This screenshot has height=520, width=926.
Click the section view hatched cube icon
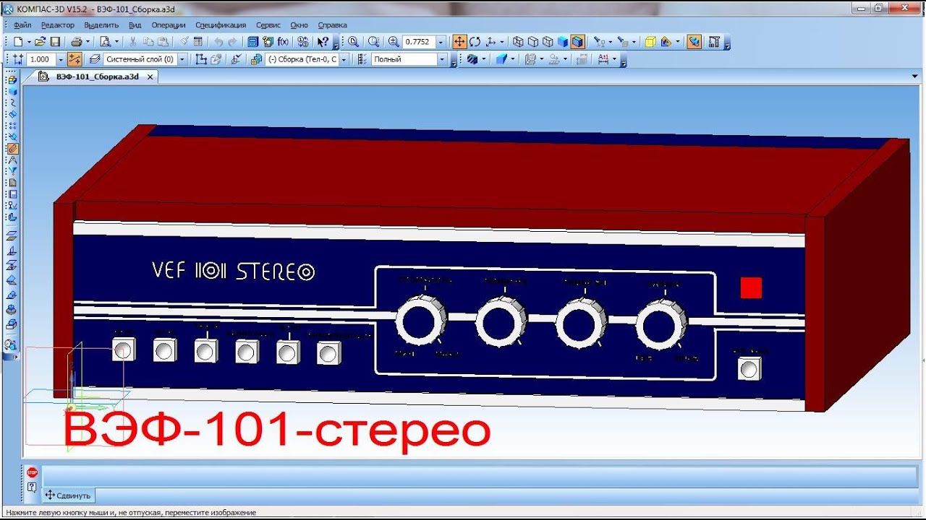(x=471, y=59)
